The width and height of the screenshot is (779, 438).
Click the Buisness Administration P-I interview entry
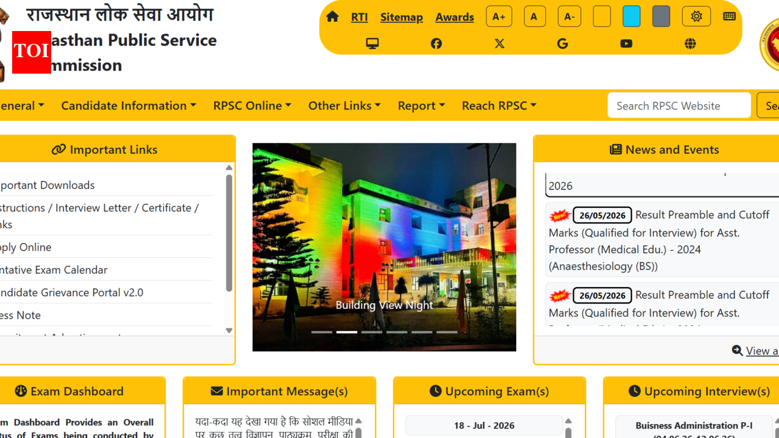694,426
